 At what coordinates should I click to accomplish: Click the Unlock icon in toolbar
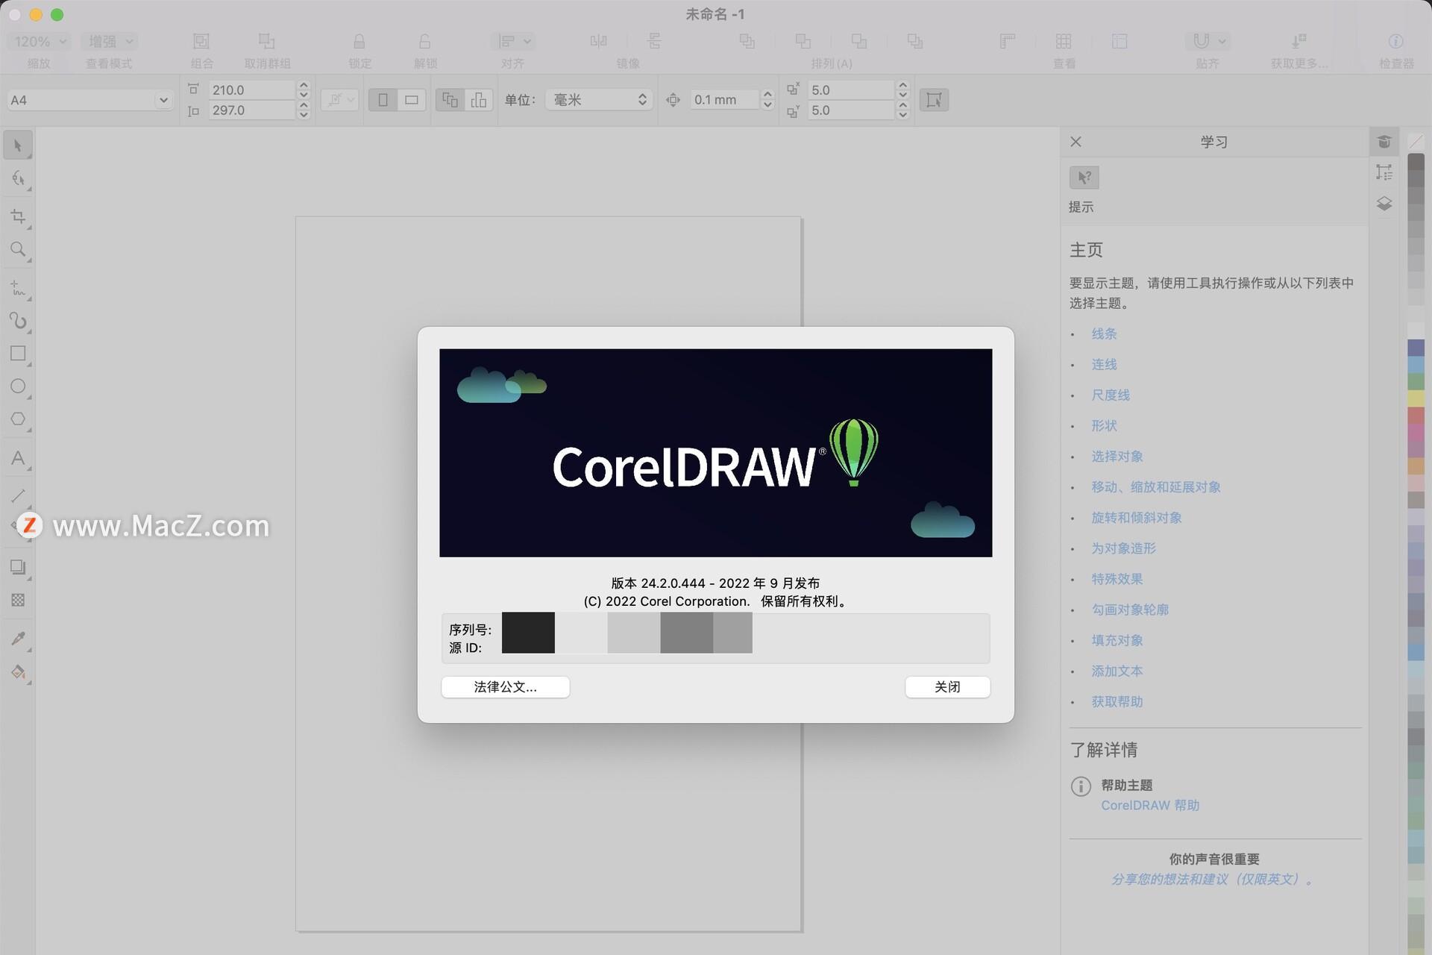pyautogui.click(x=425, y=41)
